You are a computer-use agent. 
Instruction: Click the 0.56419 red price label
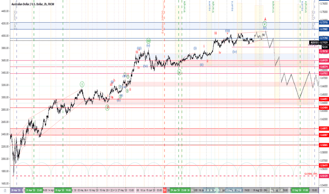[324, 165]
